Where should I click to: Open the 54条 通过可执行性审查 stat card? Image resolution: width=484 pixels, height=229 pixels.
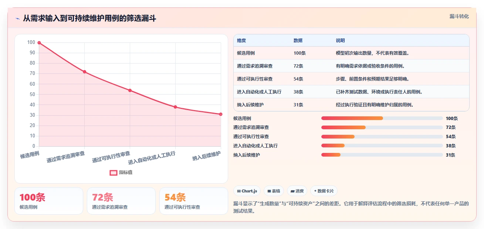[194, 201]
